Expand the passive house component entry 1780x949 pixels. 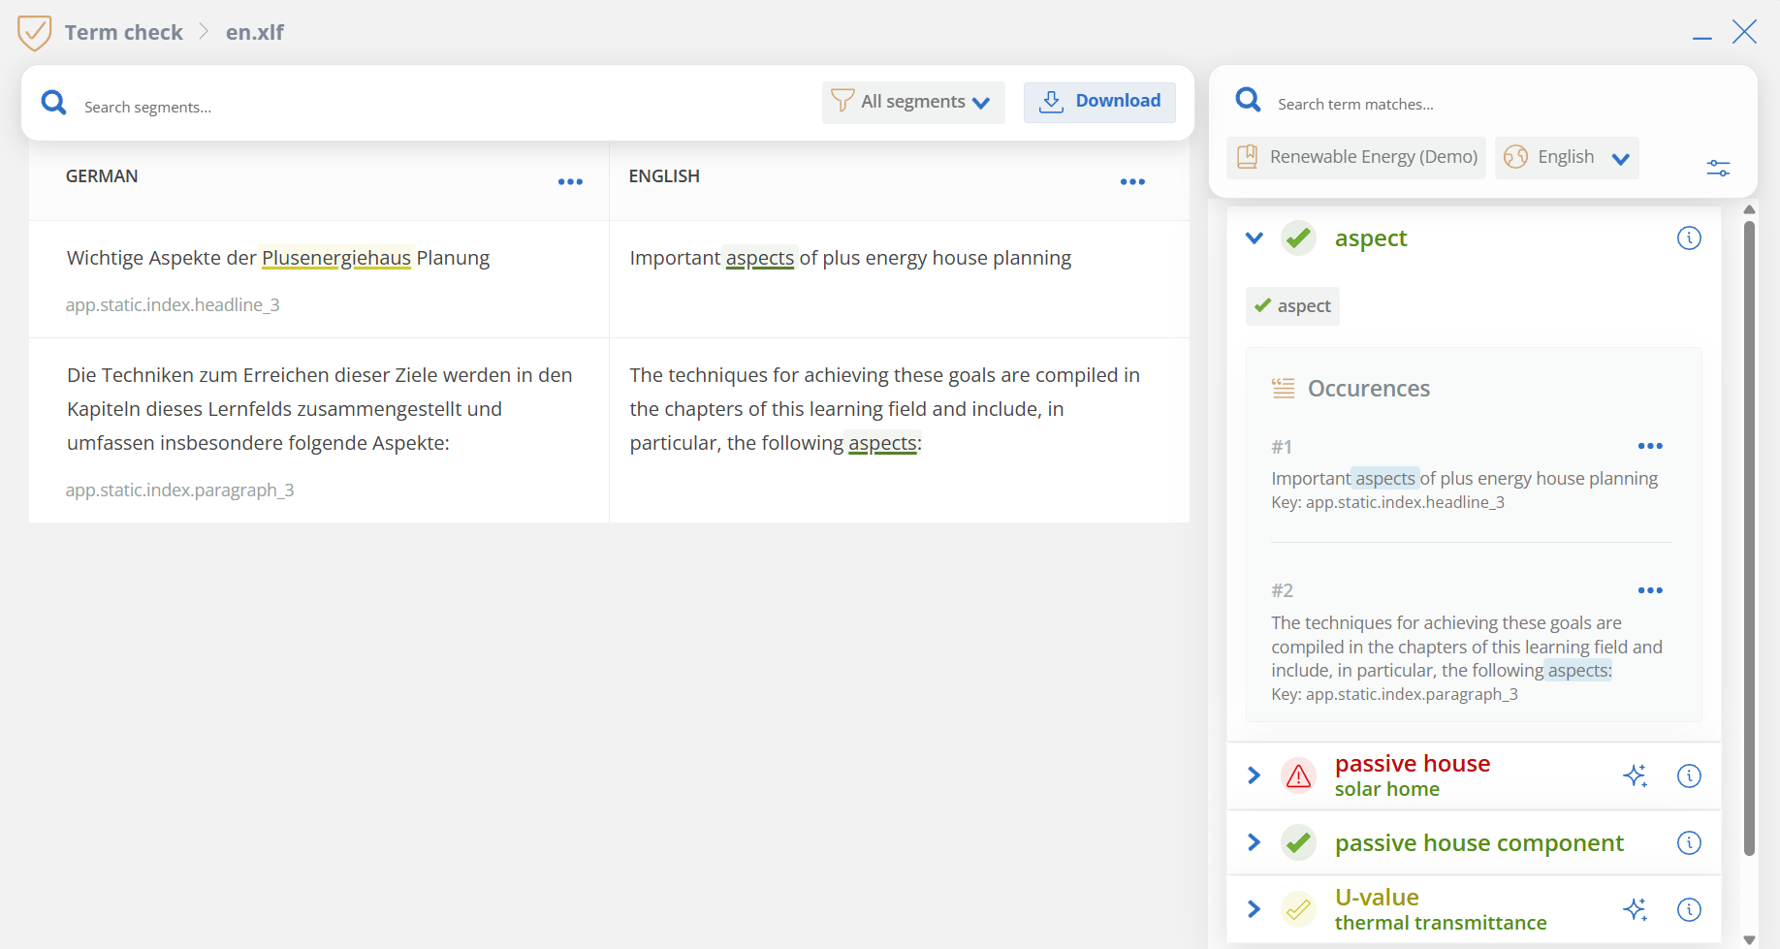[x=1254, y=843]
